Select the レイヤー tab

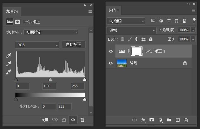pyautogui.click(x=113, y=10)
